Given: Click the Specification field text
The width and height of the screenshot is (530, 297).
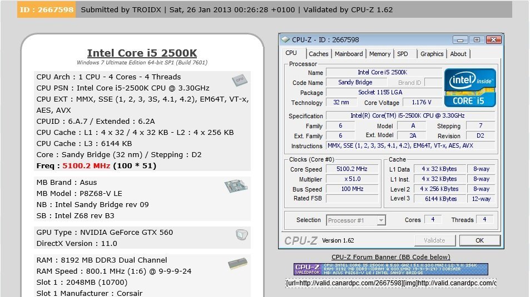Looking at the screenshot, I should click(410, 116).
